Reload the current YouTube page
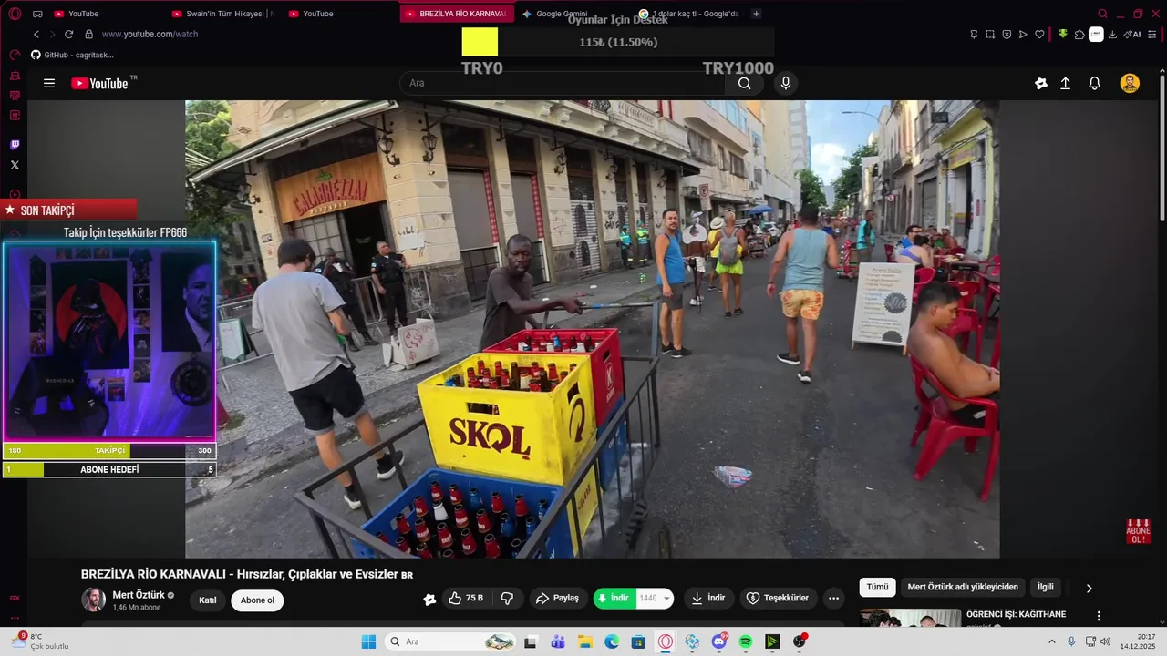This screenshot has width=1167, height=656. point(68,34)
